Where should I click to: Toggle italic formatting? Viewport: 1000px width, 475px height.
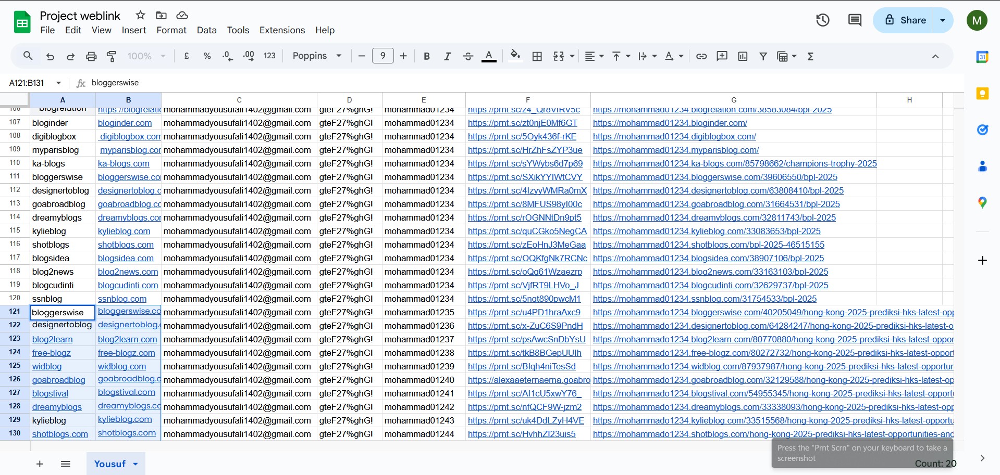point(447,56)
